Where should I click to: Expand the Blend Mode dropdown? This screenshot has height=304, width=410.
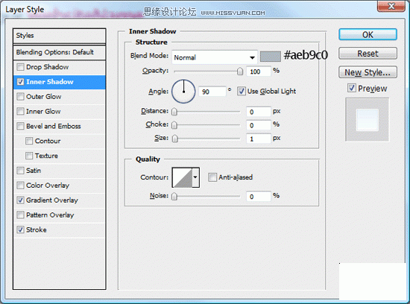click(x=215, y=57)
